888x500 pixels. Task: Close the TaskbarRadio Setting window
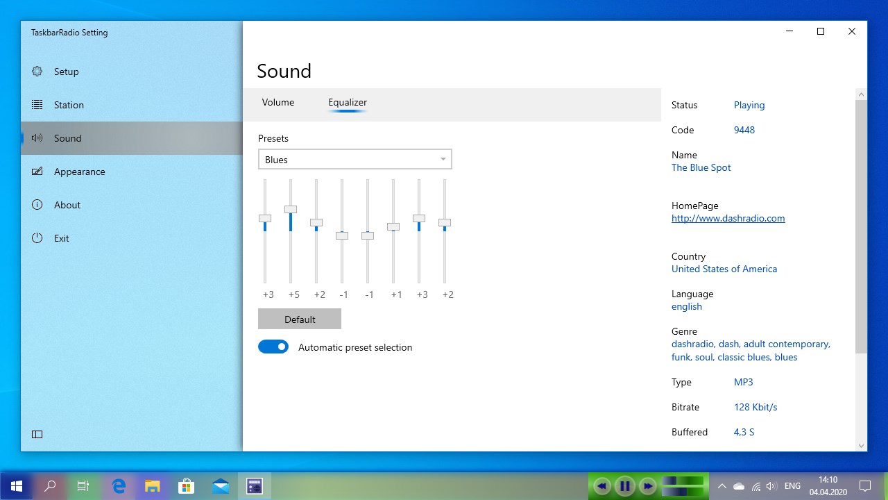pos(852,31)
